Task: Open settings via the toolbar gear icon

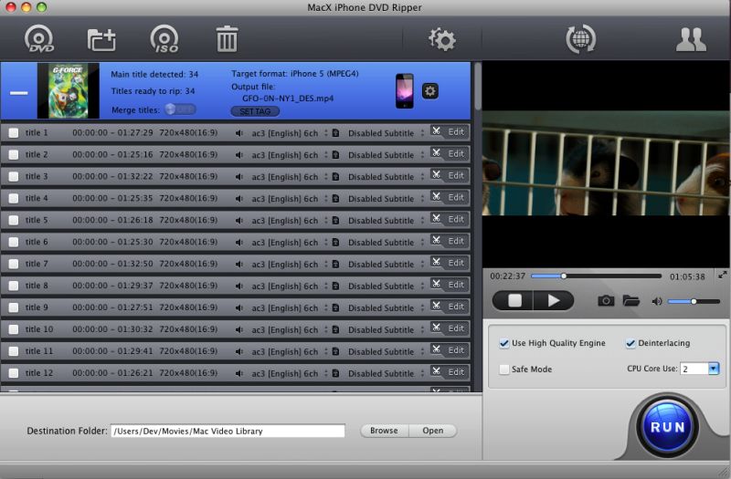Action: pyautogui.click(x=442, y=39)
